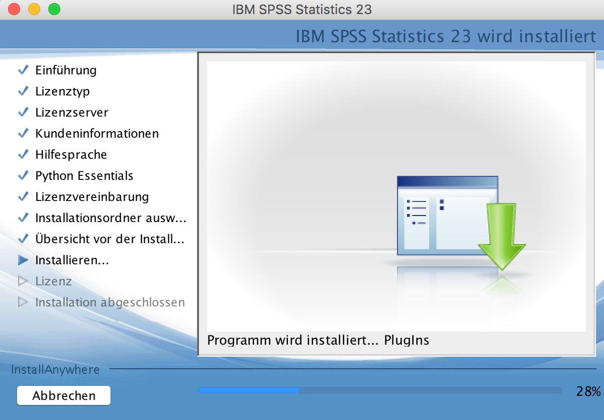604x420 pixels.
Task: Click the grey arrow beside Lizenz
Action: 23,281
